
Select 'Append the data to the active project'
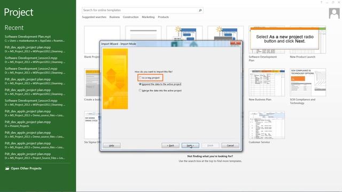click(140, 84)
